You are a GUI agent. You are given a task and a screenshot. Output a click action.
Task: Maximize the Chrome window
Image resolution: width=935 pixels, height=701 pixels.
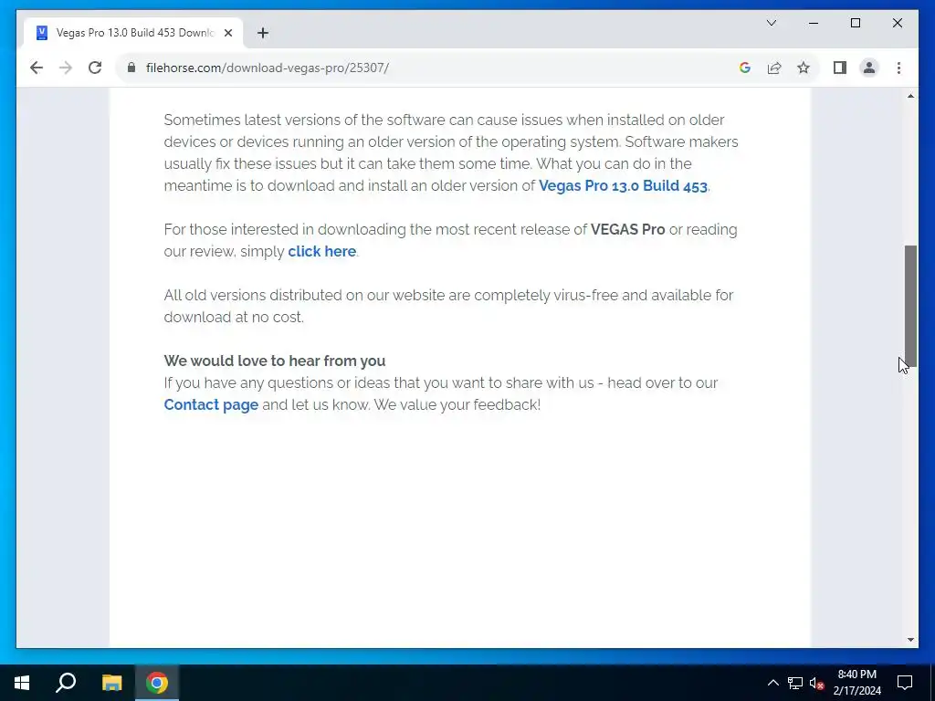[855, 23]
